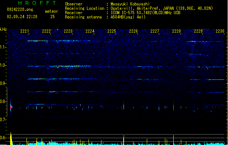Image resolution: width=228 pixels, height=145 pixels.
Task: Click the 0.6 frequency axis label
Action: click(3, 138)
